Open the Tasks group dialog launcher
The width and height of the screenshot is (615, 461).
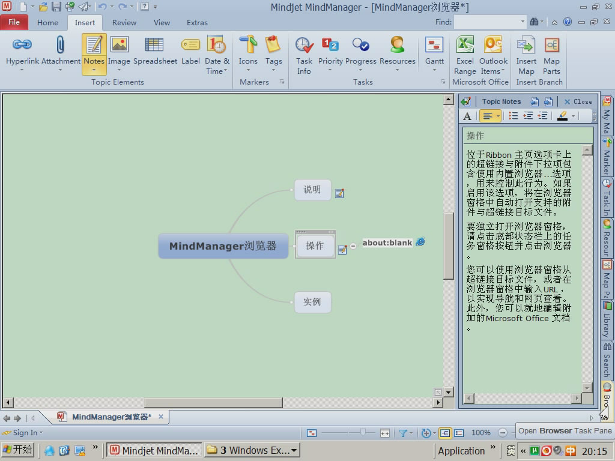[443, 82]
